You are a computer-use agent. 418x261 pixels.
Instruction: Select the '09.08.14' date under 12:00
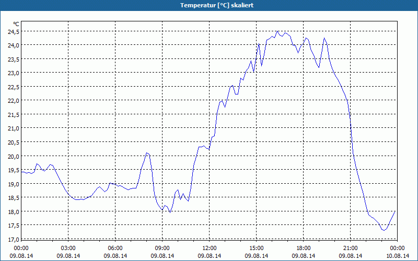(x=210, y=256)
